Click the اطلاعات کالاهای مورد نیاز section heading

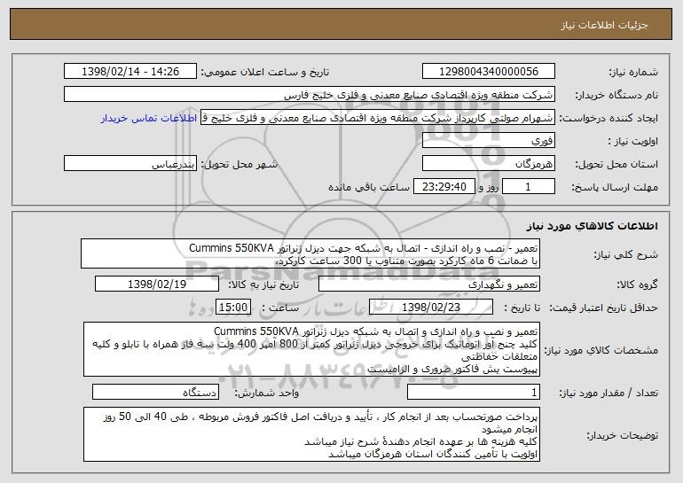tap(593, 226)
